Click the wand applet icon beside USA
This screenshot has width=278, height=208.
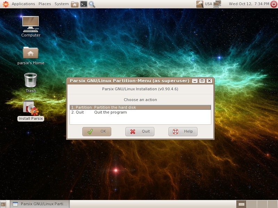(200, 4)
